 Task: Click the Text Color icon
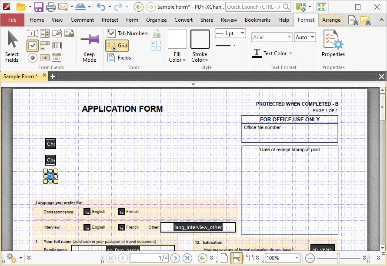[x=257, y=53]
